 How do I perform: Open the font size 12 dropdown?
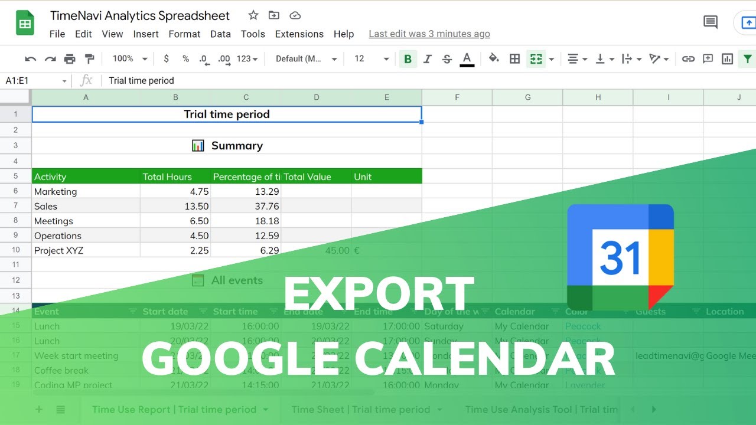[372, 58]
